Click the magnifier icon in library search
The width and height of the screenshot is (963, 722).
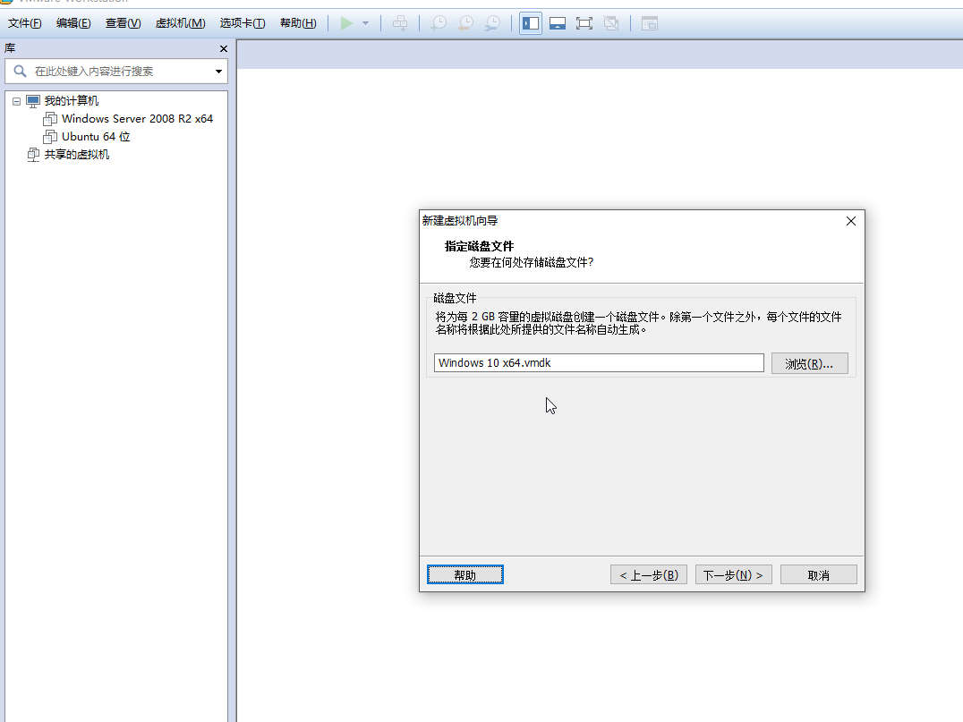click(21, 72)
